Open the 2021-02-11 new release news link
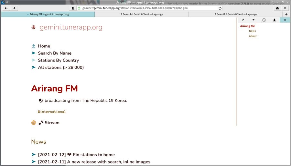 (x=94, y=162)
